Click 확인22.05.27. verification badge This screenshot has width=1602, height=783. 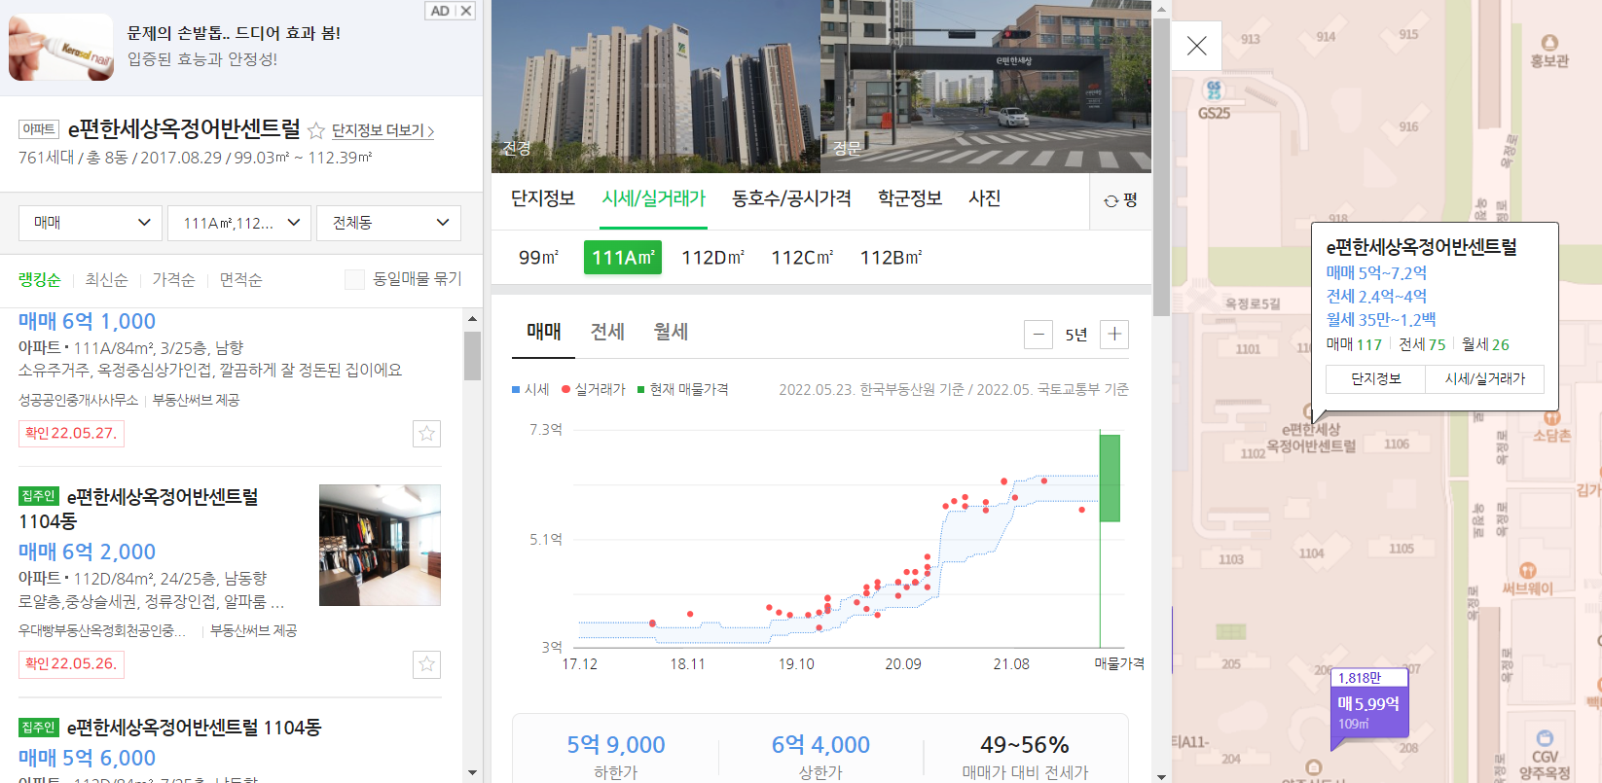point(71,434)
